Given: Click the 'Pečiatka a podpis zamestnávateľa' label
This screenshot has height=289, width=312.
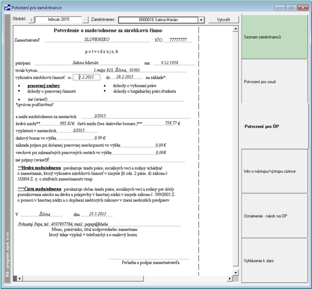Looking at the screenshot, I should tap(150, 263).
